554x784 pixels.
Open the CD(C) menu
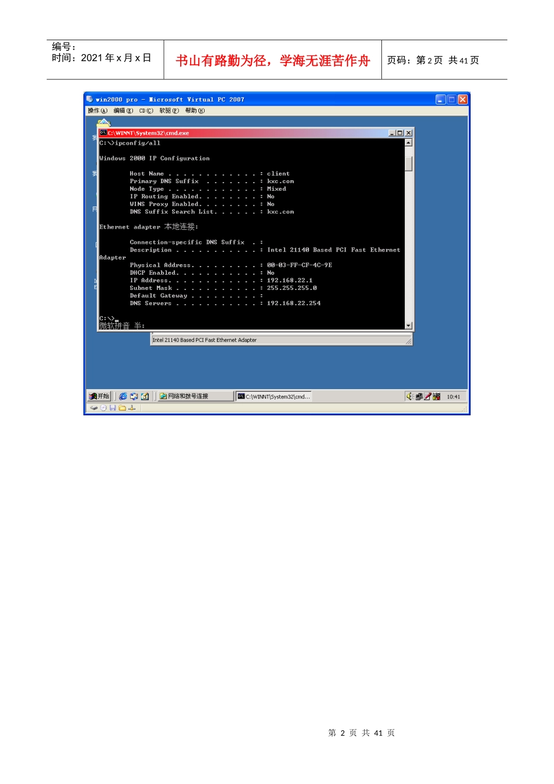146,111
